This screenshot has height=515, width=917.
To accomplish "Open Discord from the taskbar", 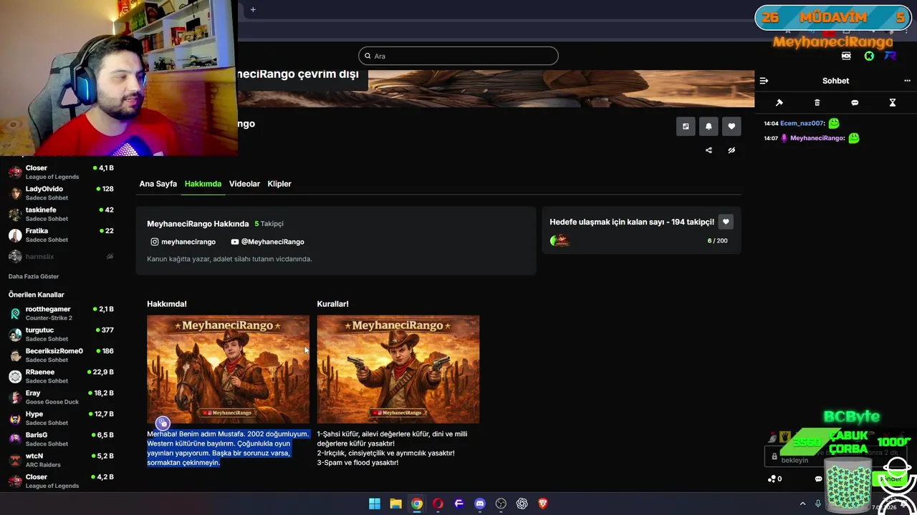I will pyautogui.click(x=480, y=504).
